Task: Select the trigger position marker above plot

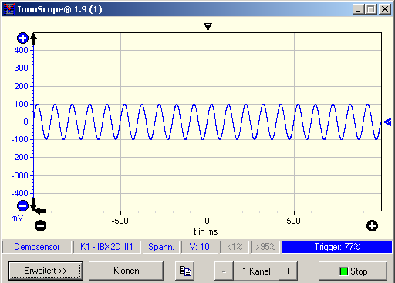Action: (x=208, y=27)
